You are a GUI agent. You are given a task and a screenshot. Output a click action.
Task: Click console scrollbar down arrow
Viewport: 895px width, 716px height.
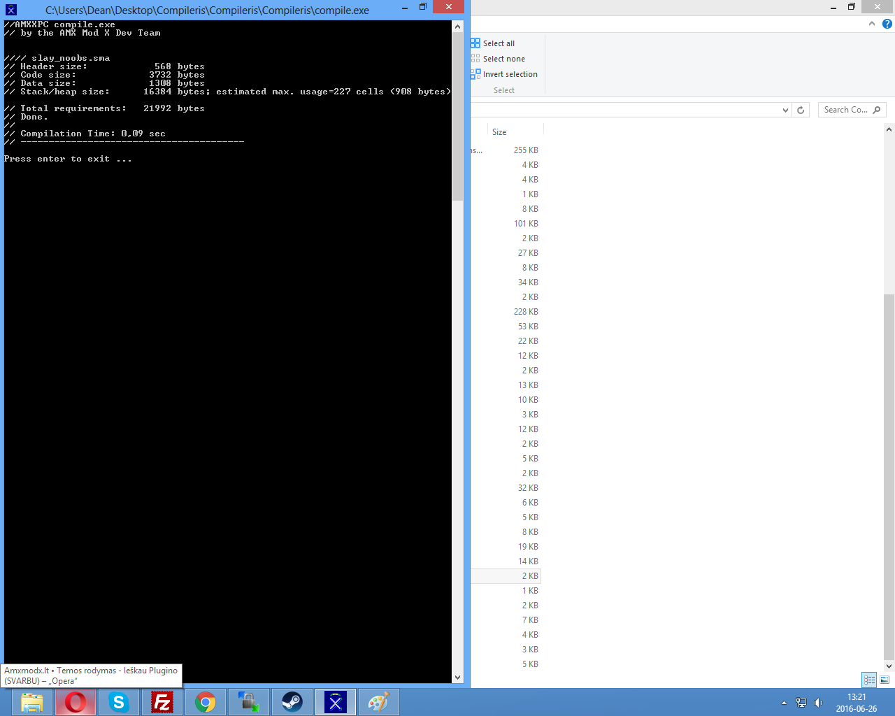coord(458,677)
